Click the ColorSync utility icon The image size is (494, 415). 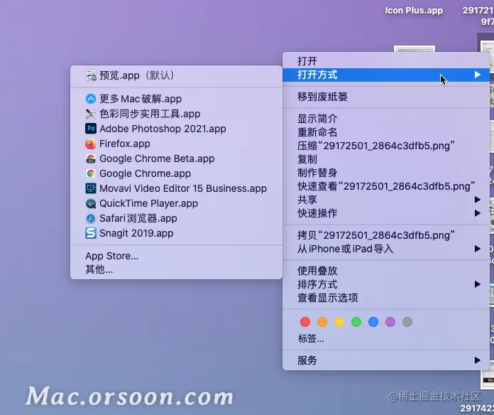(91, 114)
